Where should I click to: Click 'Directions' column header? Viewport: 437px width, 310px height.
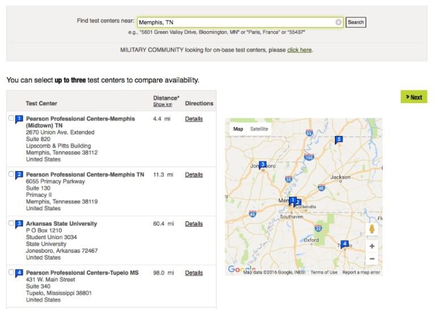[199, 103]
